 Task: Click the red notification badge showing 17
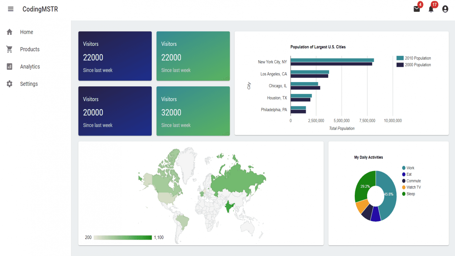coord(434,5)
